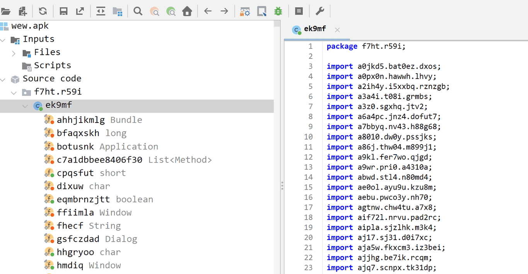
Task: Switch to the ek9mf editor tab
Action: tap(315, 29)
